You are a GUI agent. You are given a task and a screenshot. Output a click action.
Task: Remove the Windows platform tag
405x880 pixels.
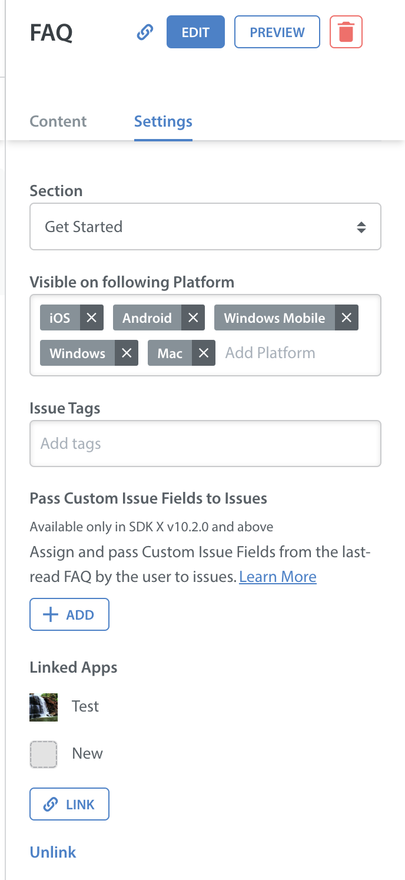click(x=127, y=353)
